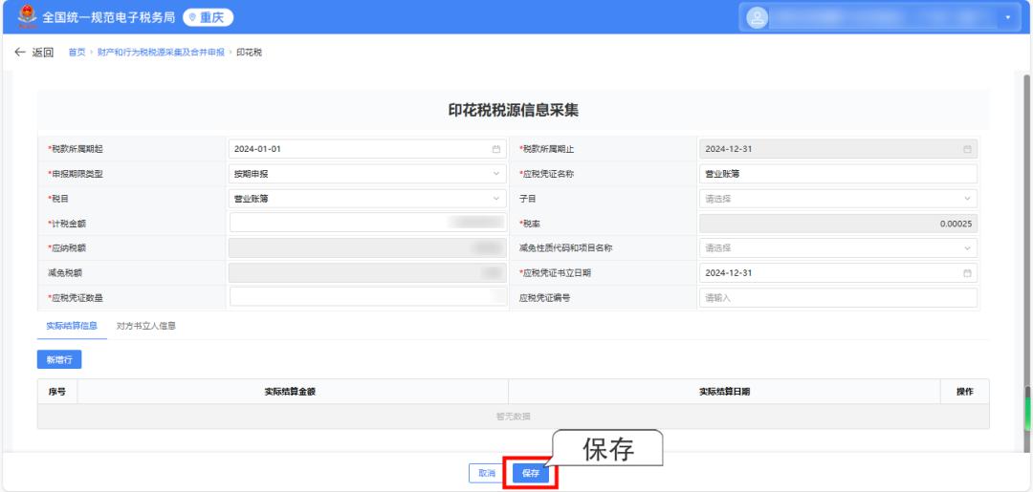This screenshot has height=492, width=1033.
Task: Expand the user account dropdown arrow
Action: click(x=1007, y=17)
